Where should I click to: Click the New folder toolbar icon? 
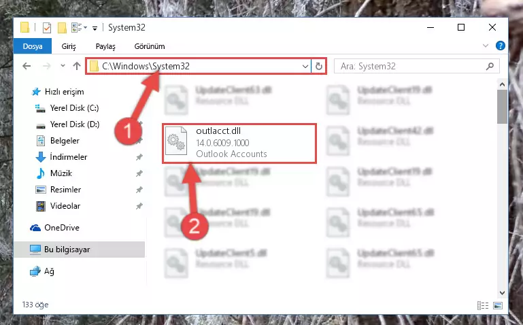(62, 28)
